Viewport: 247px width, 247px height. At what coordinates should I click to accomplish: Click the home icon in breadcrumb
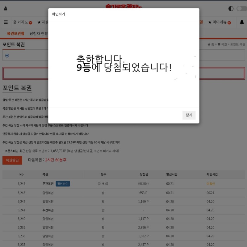pos(209,44)
